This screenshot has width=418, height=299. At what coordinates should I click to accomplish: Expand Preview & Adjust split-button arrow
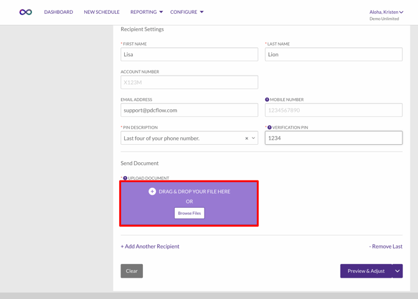(397, 271)
